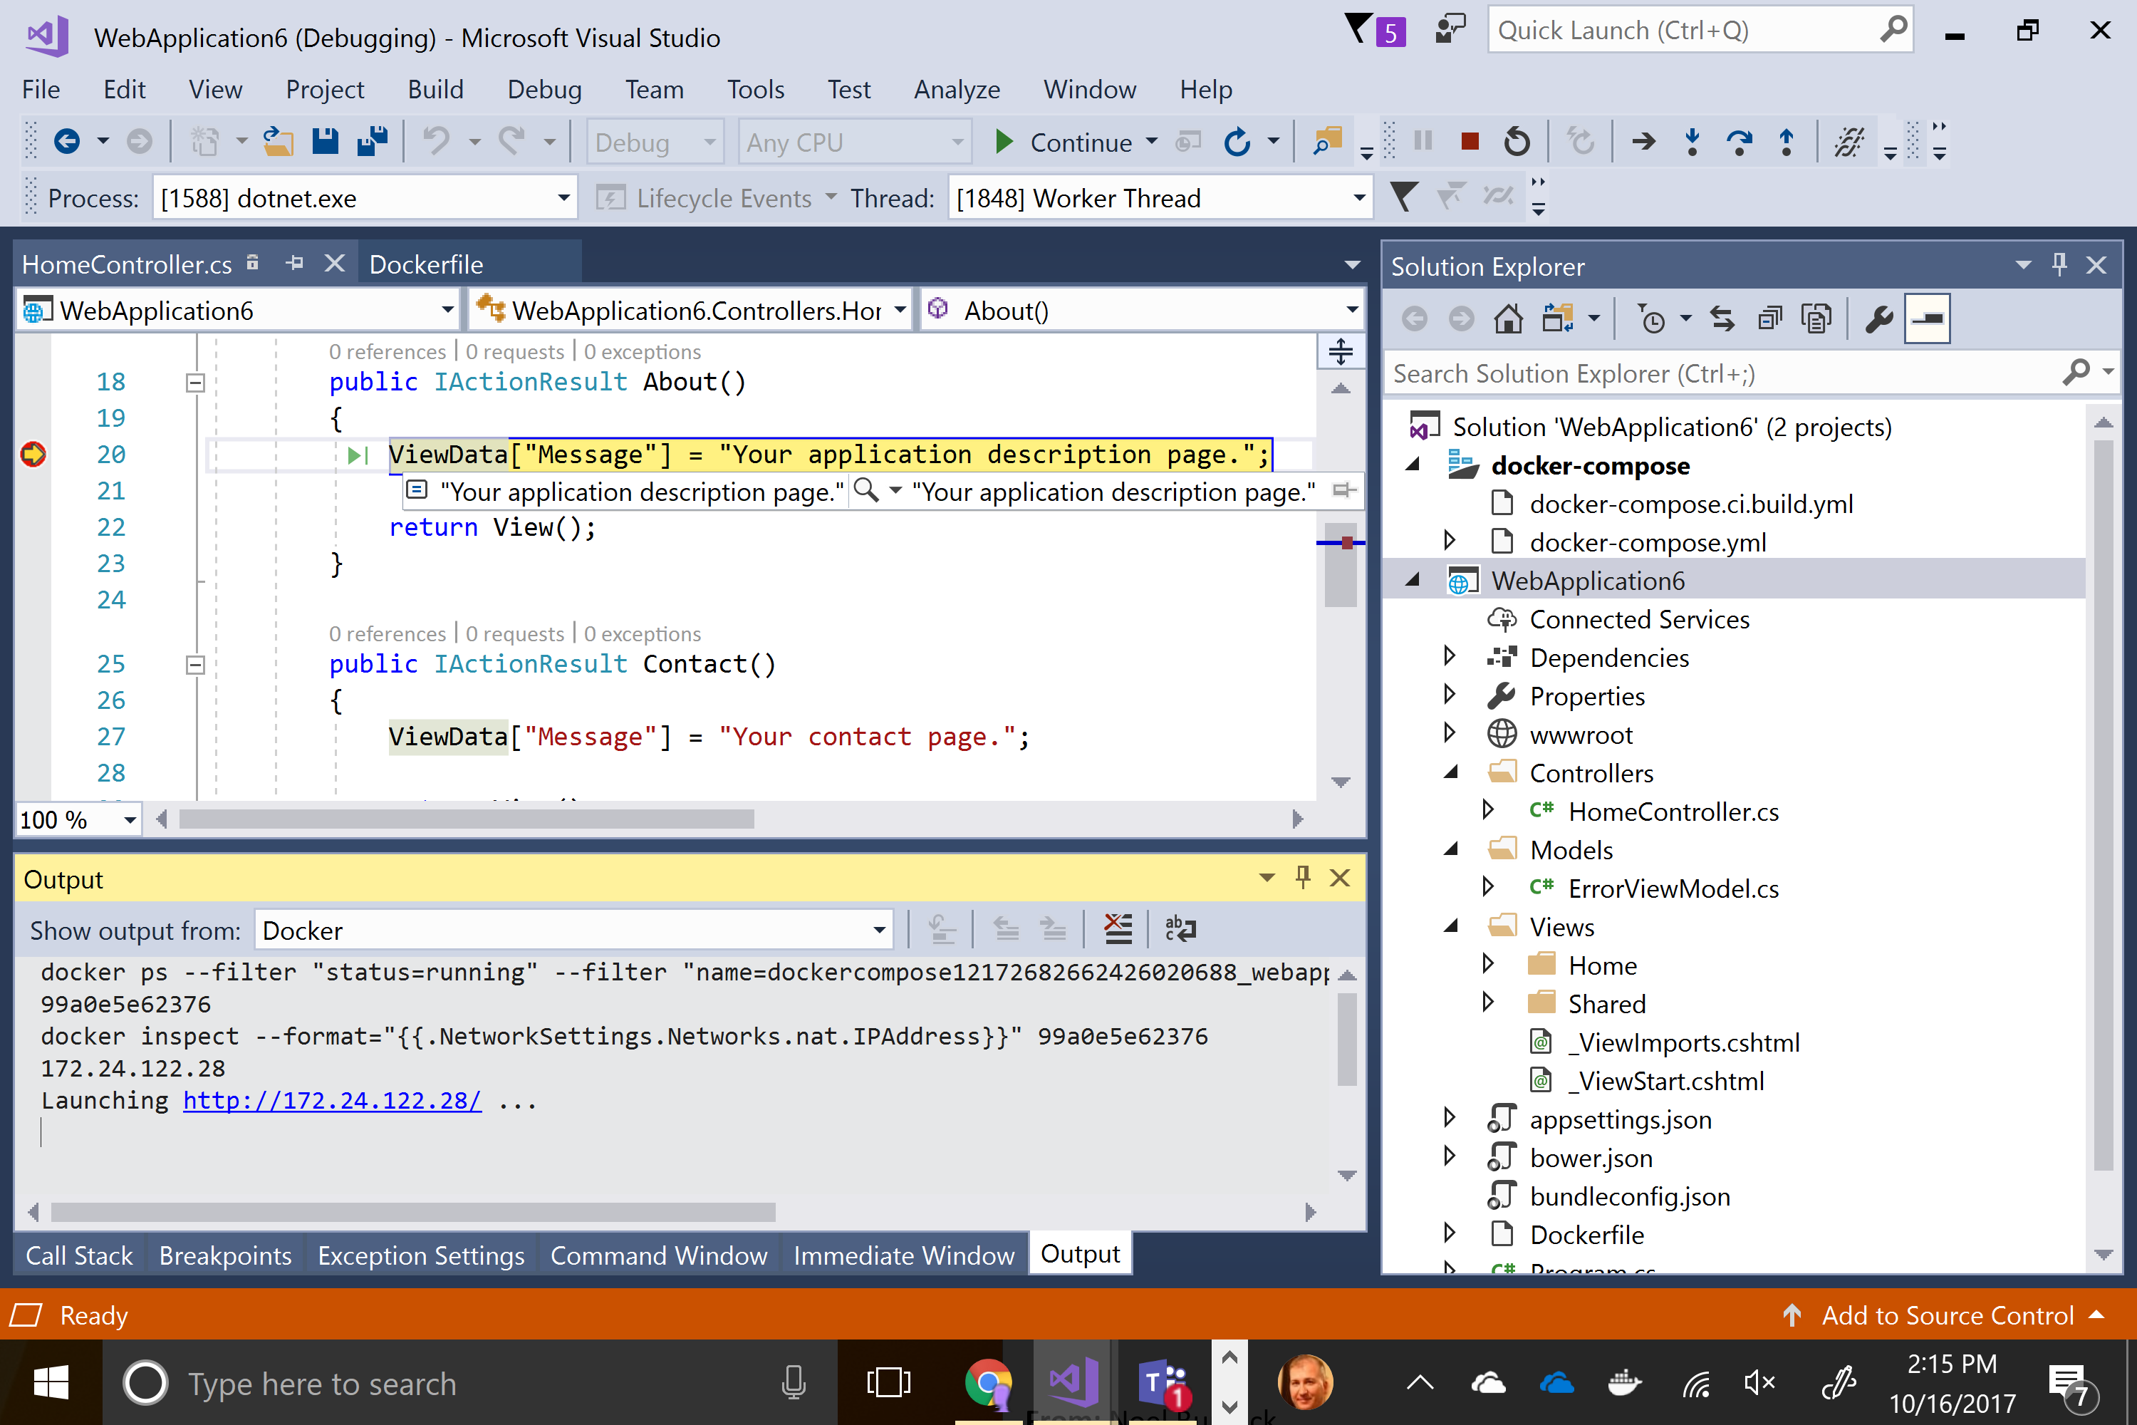Viewport: 2137px width, 1425px height.
Task: Open the Debug menu from the menu bar
Action: [x=541, y=88]
